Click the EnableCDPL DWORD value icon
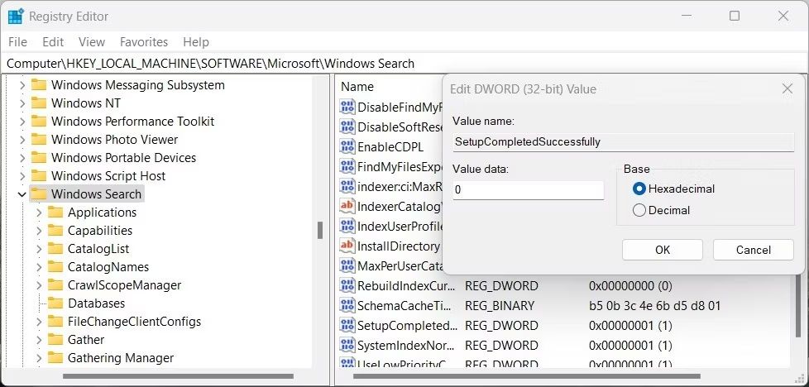 click(x=347, y=146)
